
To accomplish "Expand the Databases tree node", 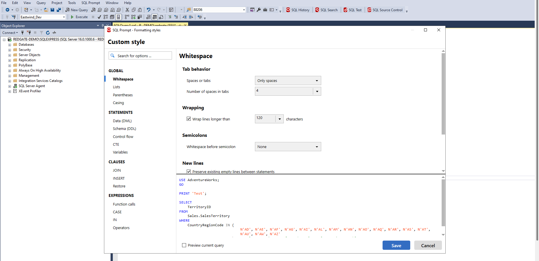I will [x=10, y=45].
